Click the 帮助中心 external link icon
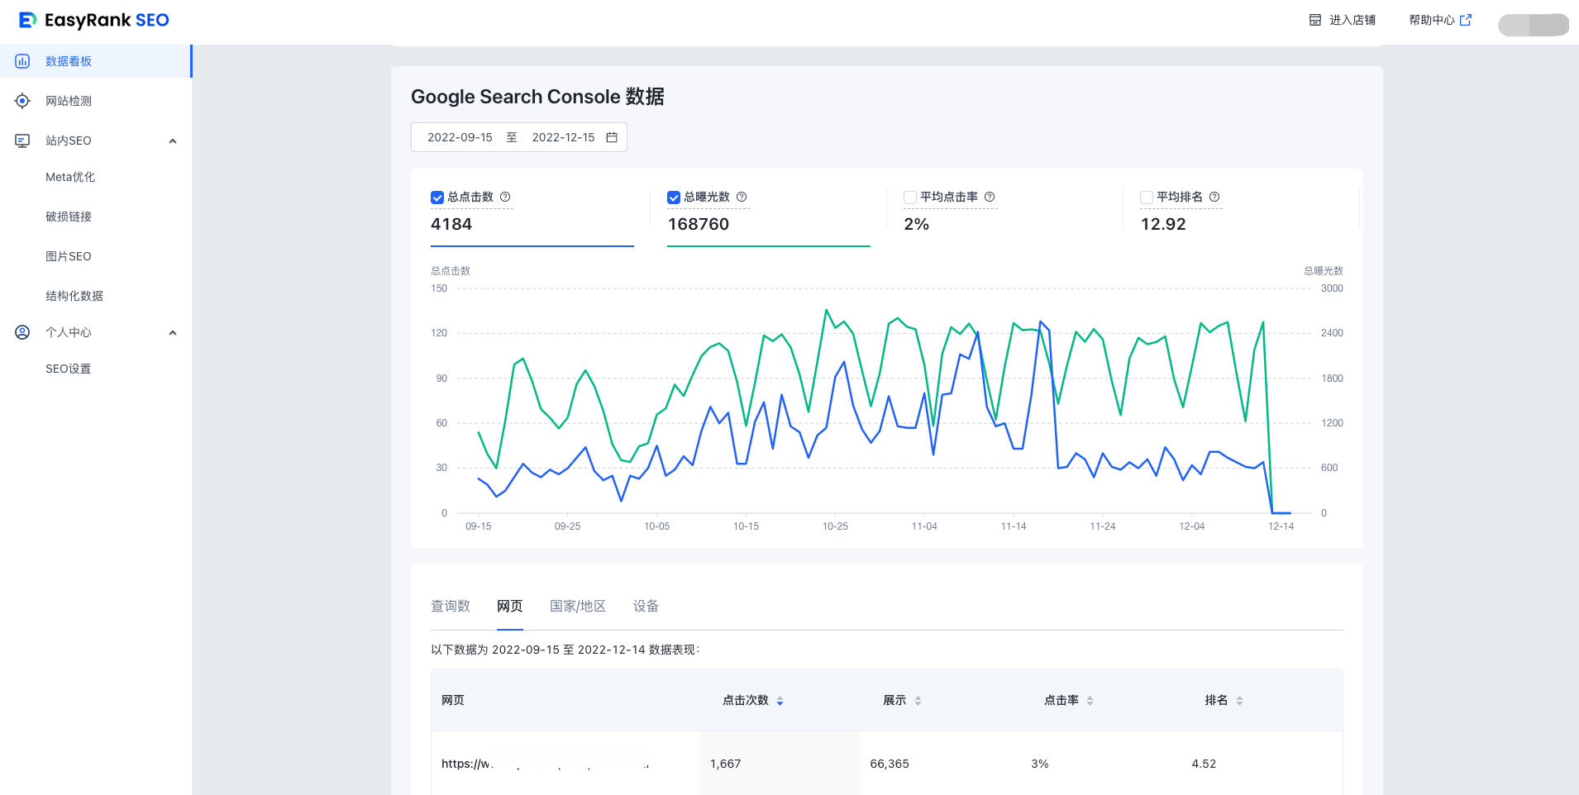The image size is (1579, 795). click(1466, 20)
